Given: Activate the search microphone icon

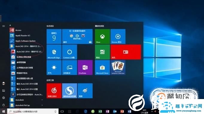Looking at the screenshot, I should click(x=55, y=111).
